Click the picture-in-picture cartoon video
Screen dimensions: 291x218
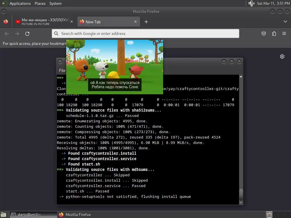point(115,67)
